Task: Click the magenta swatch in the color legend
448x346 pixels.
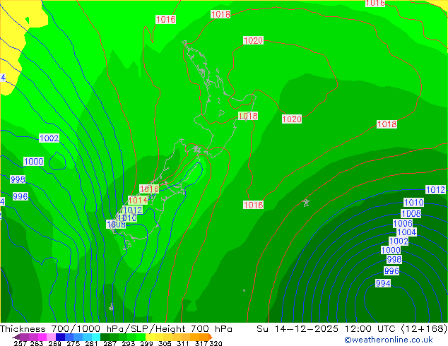Action: point(39,337)
